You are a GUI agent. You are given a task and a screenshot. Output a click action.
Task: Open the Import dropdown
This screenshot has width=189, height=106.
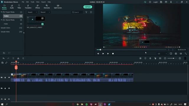click(x=32, y=12)
